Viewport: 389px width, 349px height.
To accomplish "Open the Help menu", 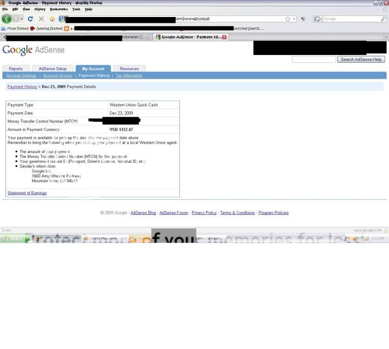I will tap(88, 9).
